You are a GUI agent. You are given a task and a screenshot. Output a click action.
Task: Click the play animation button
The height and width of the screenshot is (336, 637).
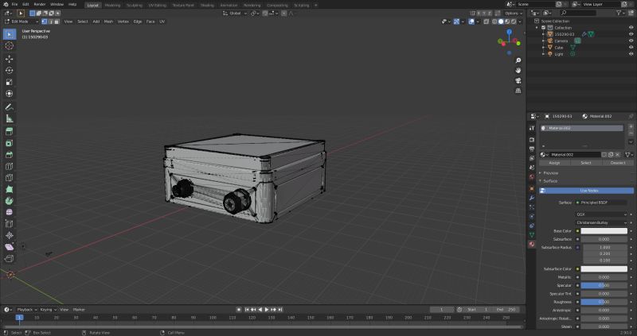[267, 310]
